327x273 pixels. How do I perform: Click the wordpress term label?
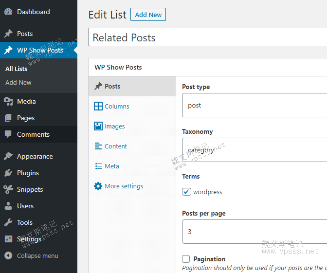coord(207,192)
